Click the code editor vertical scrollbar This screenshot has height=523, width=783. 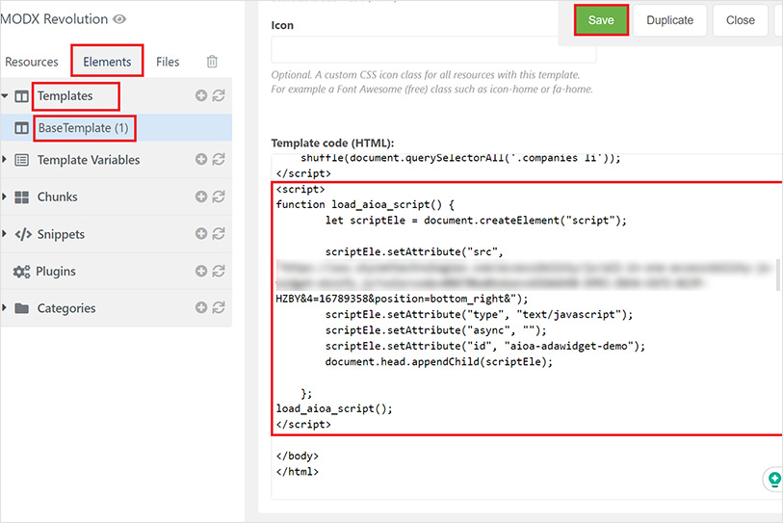click(x=777, y=275)
